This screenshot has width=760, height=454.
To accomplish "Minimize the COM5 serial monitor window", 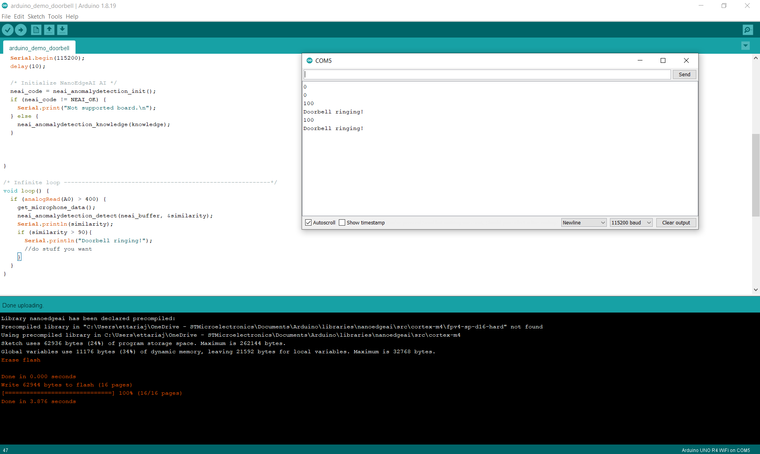I will (x=640, y=60).
